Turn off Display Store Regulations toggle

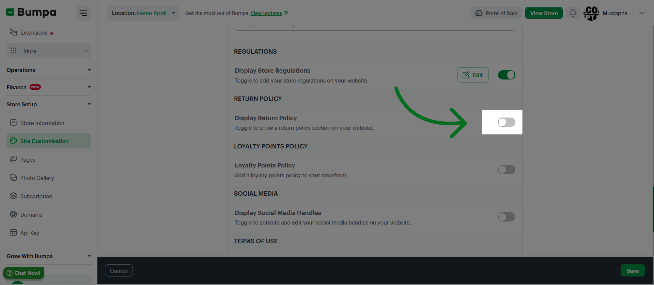507,75
